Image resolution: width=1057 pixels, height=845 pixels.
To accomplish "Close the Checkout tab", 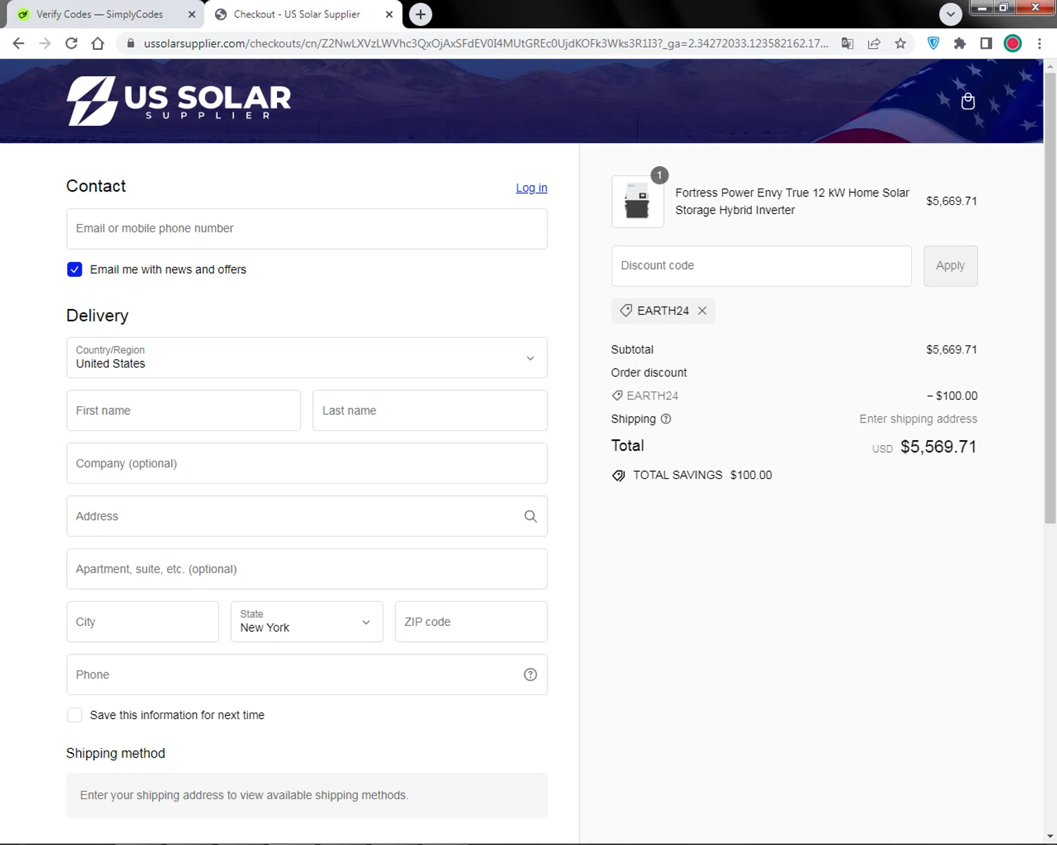I will (389, 14).
